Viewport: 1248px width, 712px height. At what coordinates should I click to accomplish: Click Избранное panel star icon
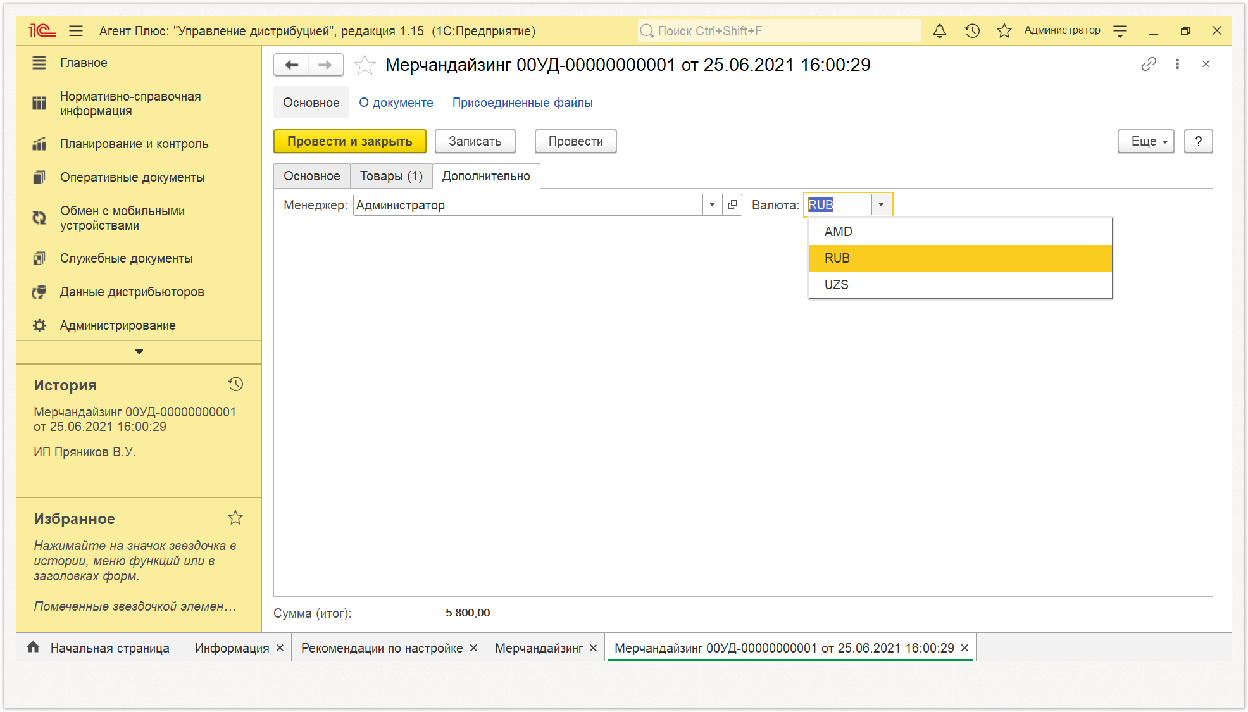click(235, 518)
